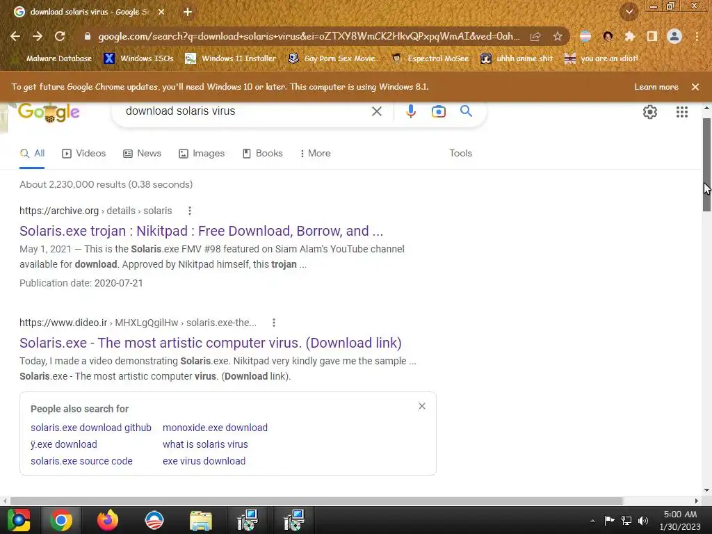Close the 'download solaris virus' tab
The height and width of the screenshot is (534, 712).
point(161,12)
